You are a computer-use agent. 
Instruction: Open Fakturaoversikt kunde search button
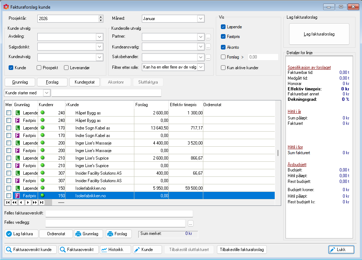(31, 250)
